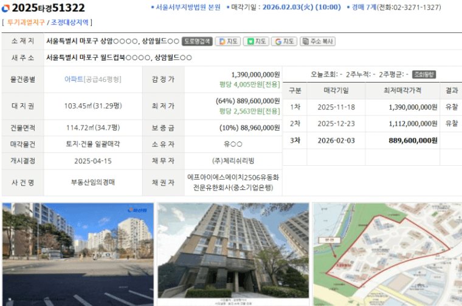Screen dimensions: 462x306
Task: Click the 평당 4,005만원[전용] text
Action: tap(250, 85)
